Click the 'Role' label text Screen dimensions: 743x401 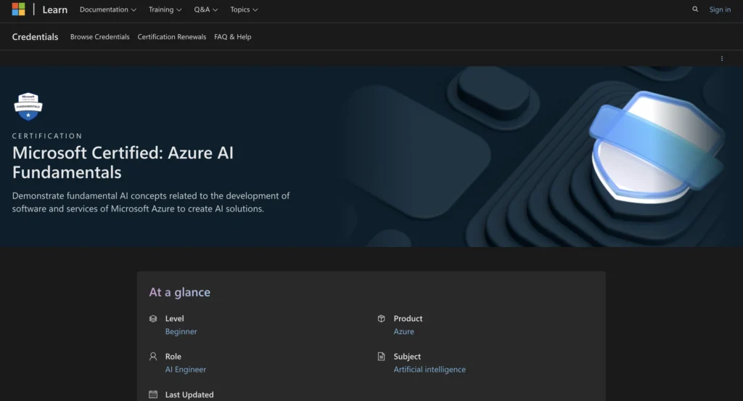[x=173, y=357]
